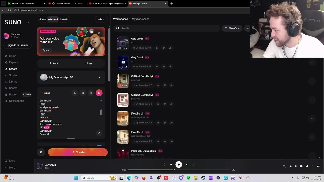
Task: Like Girl Next Door 1:54 song
Action: tap(158, 85)
